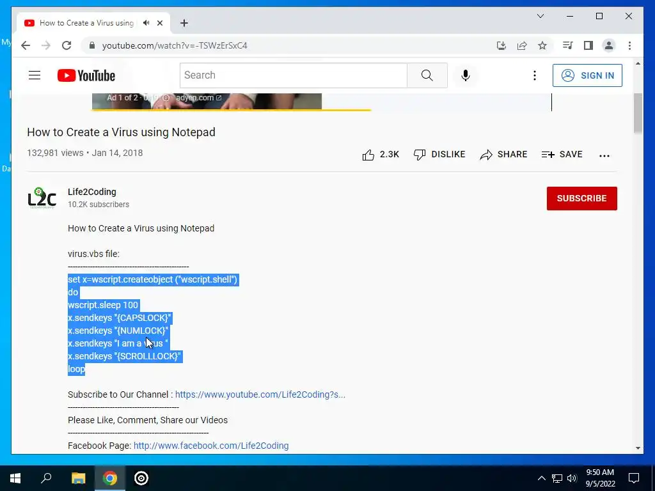
Task: Share the video
Action: point(503,155)
